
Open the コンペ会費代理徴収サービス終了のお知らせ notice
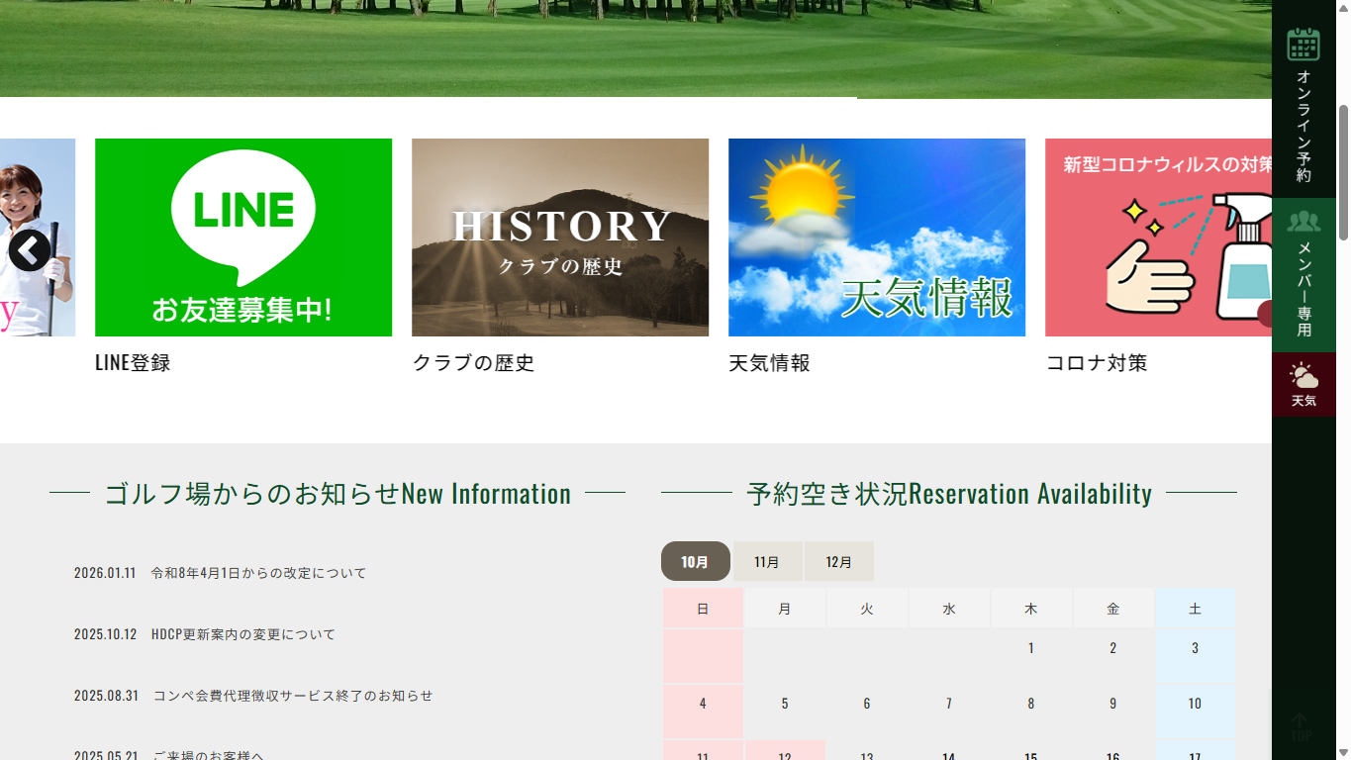pyautogui.click(x=293, y=696)
